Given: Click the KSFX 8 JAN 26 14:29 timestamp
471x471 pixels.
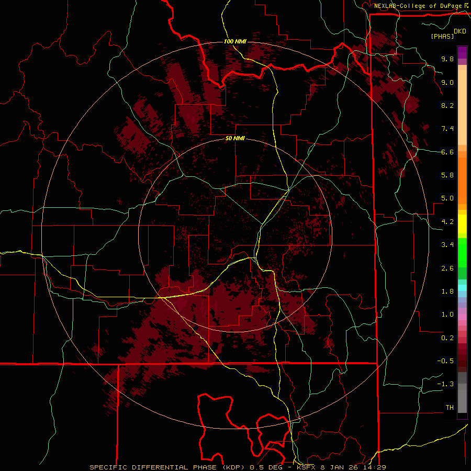Looking at the screenshot, I should pos(341,467).
